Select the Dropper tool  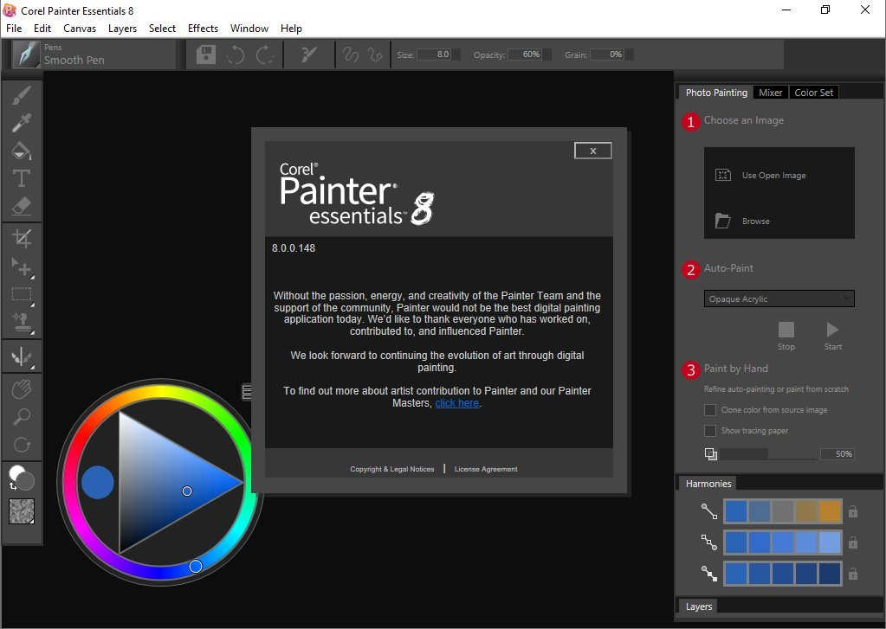click(22, 123)
